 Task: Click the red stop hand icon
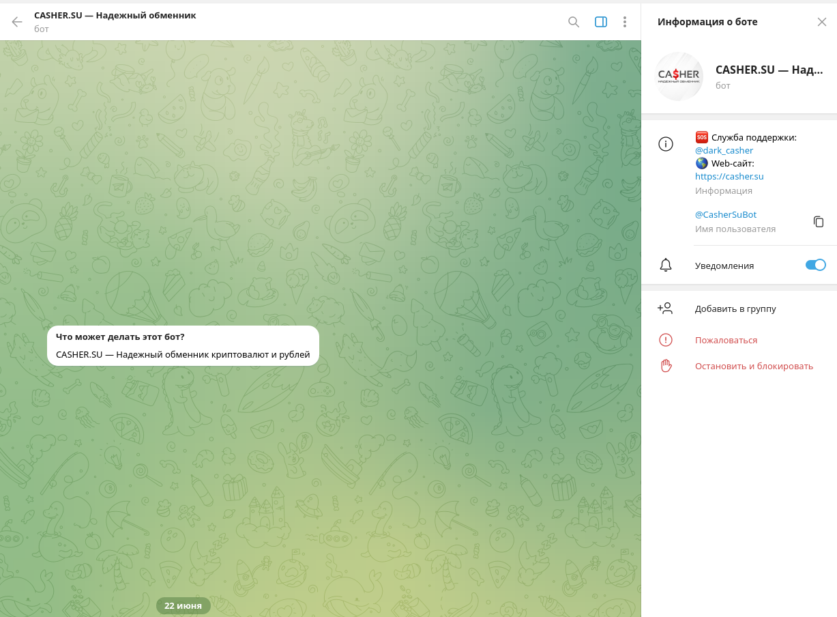tap(665, 366)
